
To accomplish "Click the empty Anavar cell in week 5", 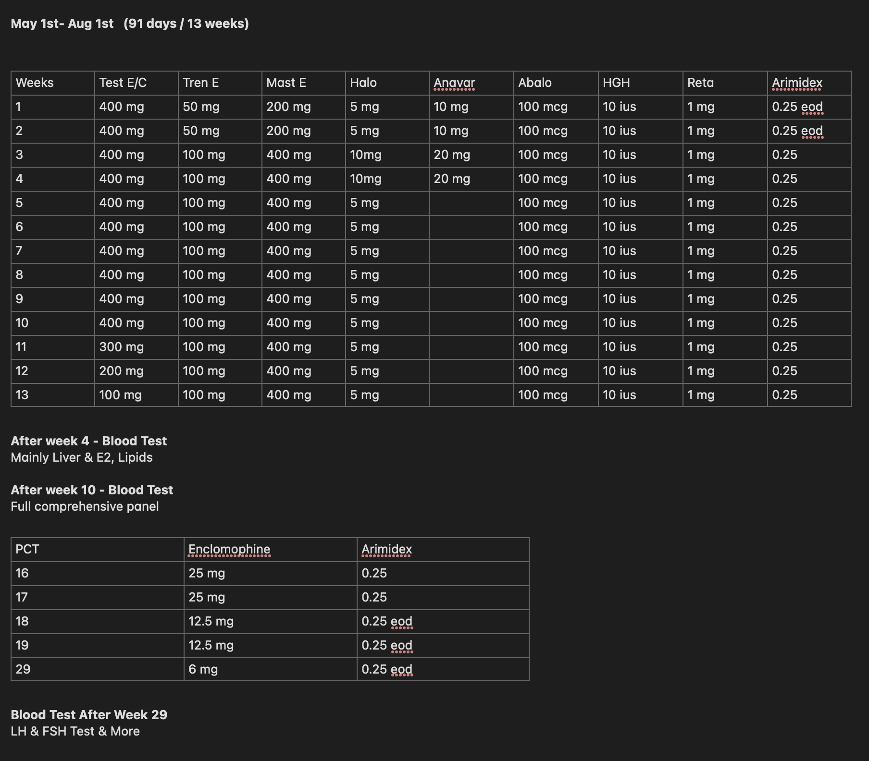I will (x=471, y=203).
